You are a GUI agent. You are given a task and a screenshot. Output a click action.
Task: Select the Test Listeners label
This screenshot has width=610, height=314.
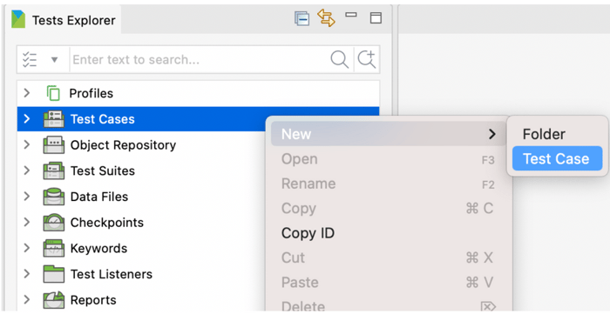coord(112,274)
